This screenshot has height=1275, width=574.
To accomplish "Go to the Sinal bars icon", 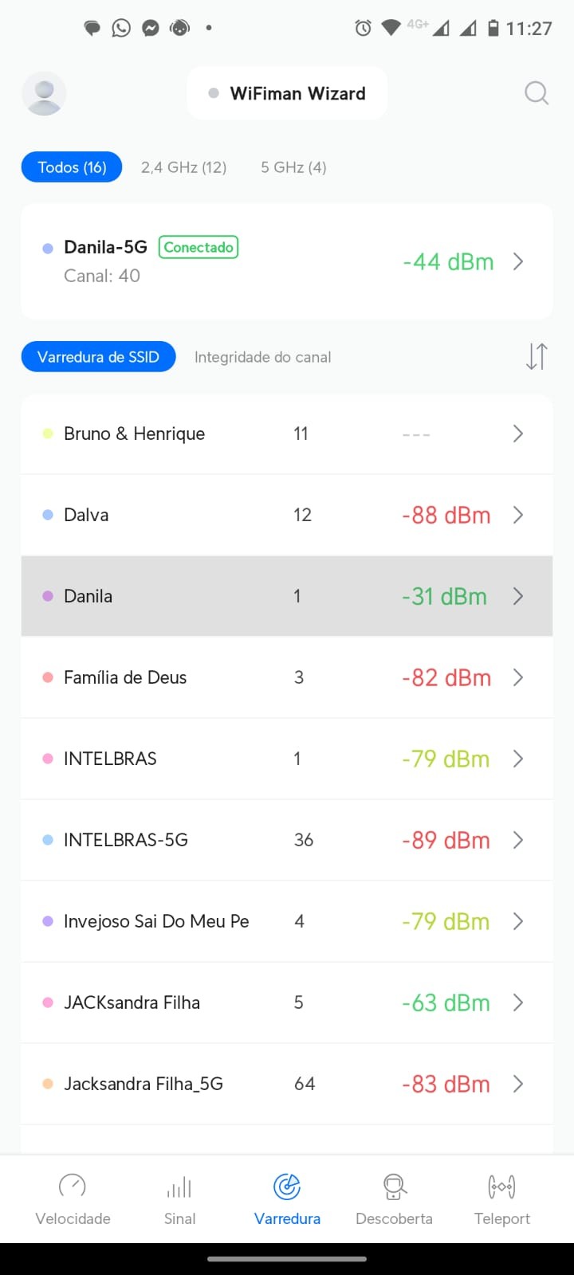I will click(x=179, y=1187).
